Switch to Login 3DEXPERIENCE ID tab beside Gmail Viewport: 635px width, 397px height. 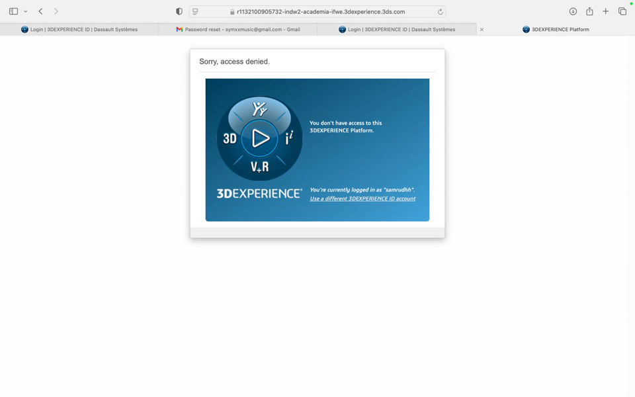397,29
